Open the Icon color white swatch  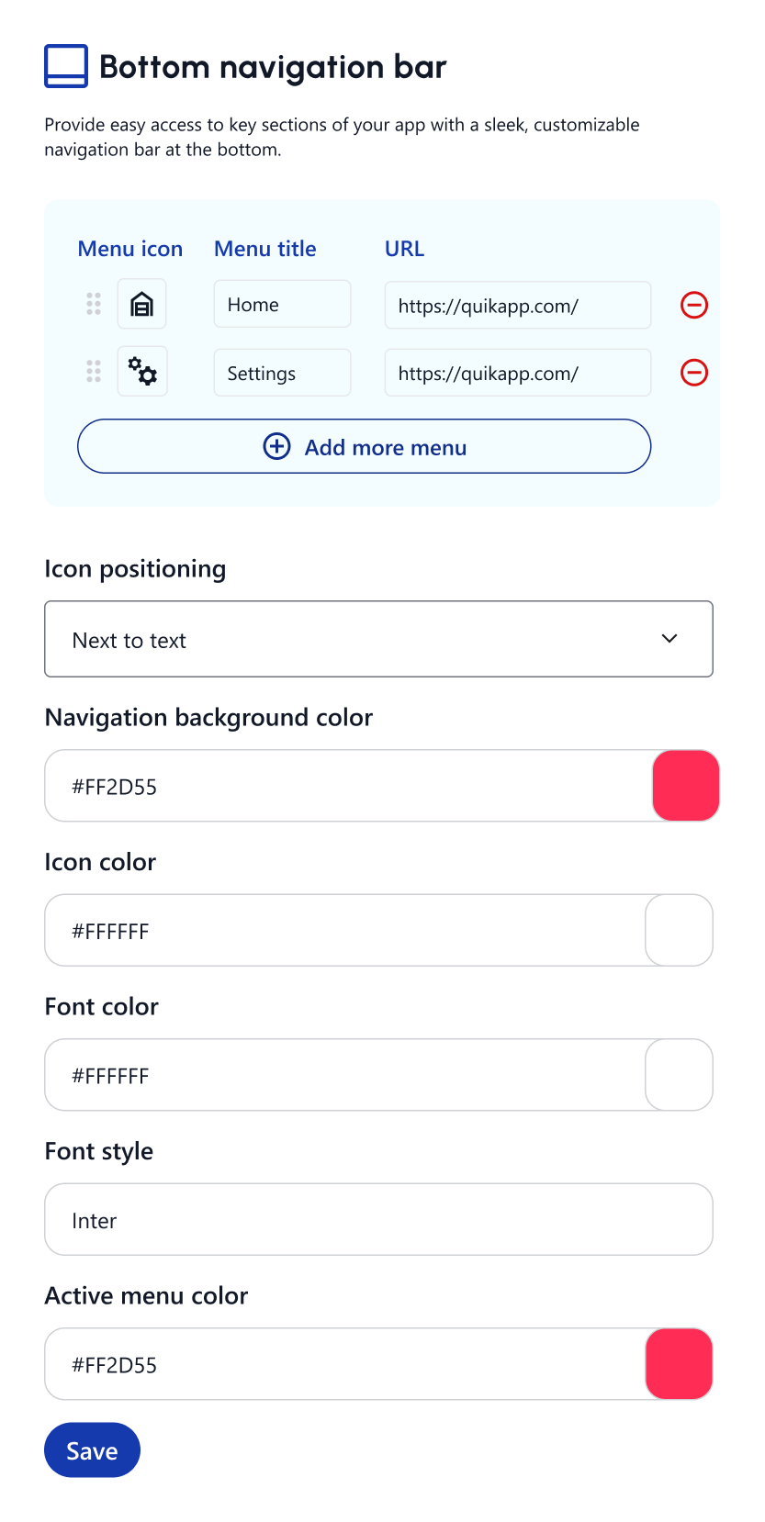(x=680, y=931)
